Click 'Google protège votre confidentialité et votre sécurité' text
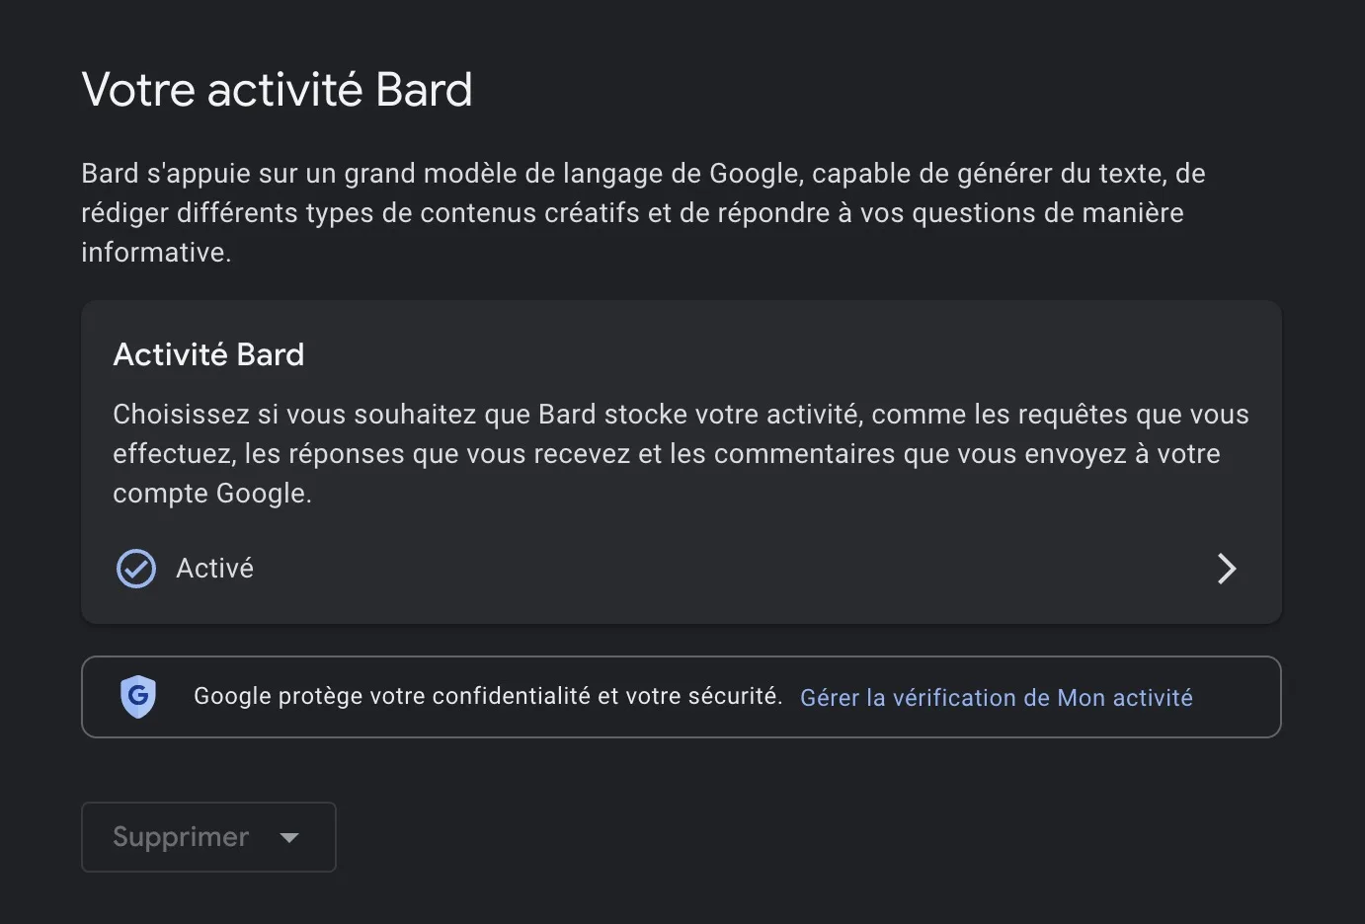This screenshot has height=924, width=1365. [x=488, y=697]
